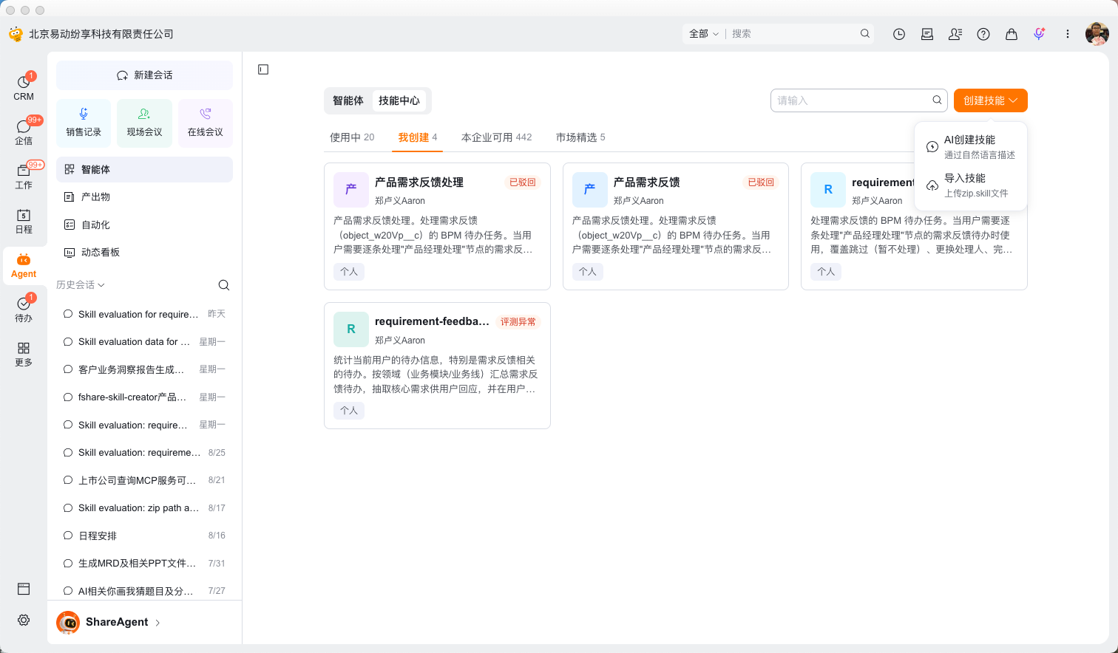Screen dimensions: 1118x653
Task: Select the 我创建 4 tab
Action: 418,137
